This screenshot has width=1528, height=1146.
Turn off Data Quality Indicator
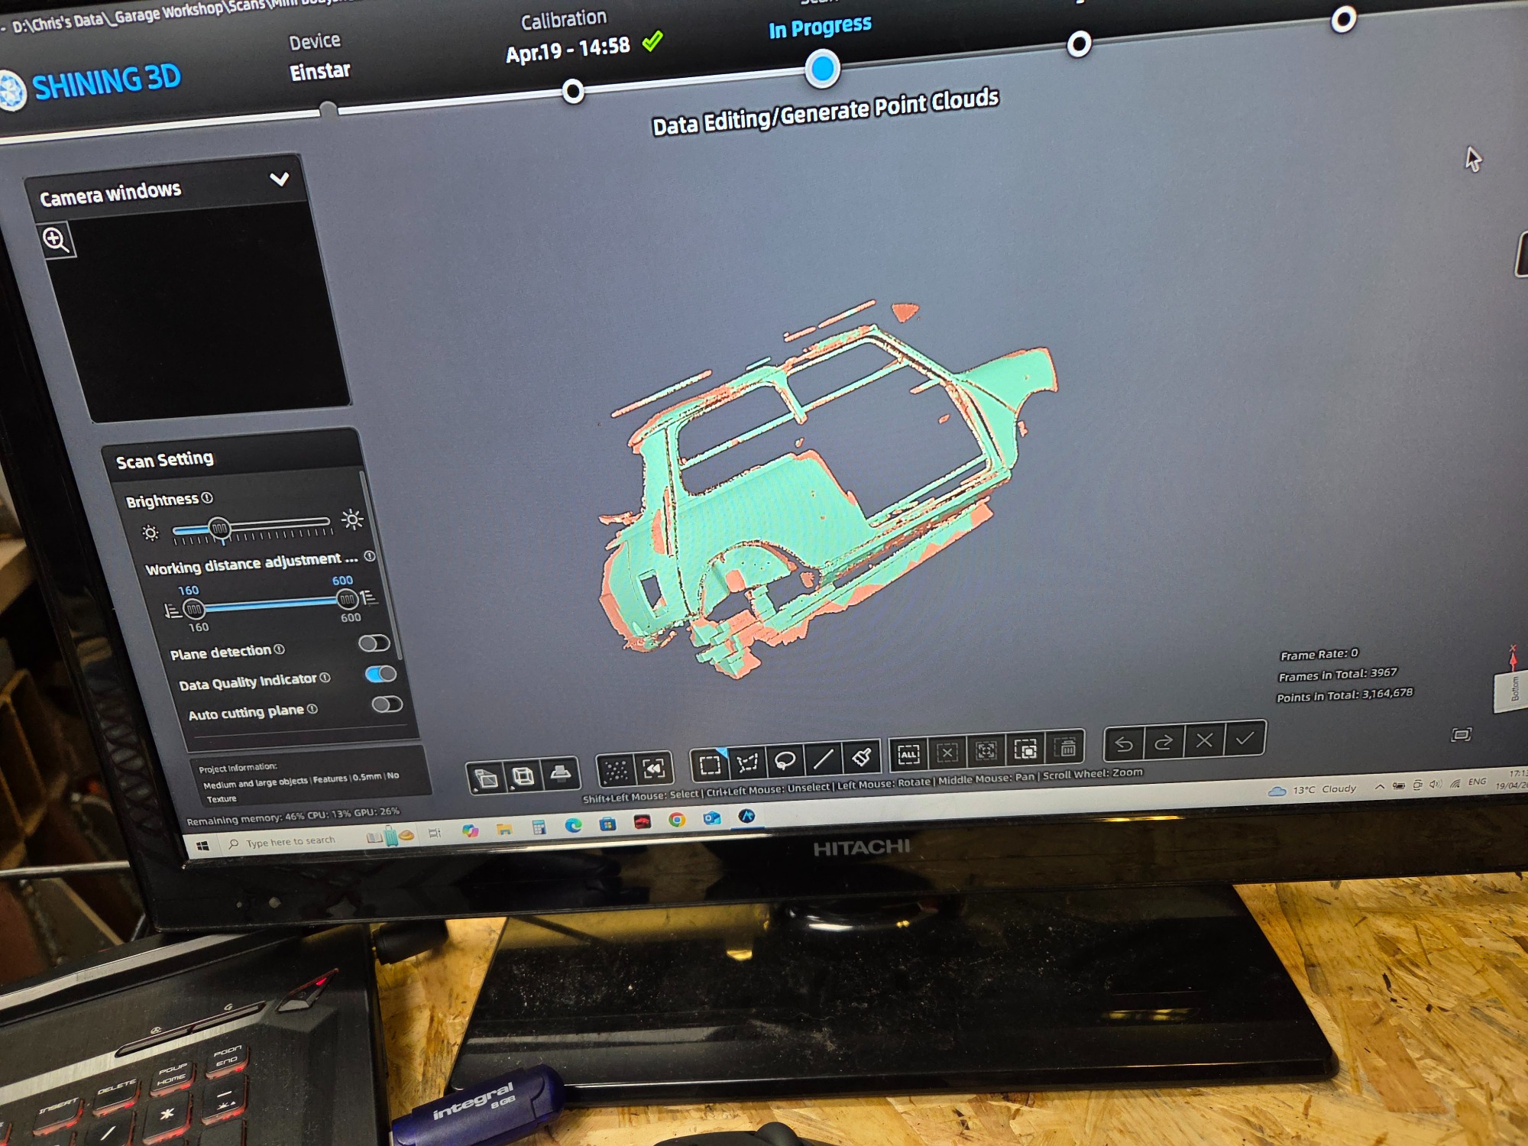[x=380, y=674]
